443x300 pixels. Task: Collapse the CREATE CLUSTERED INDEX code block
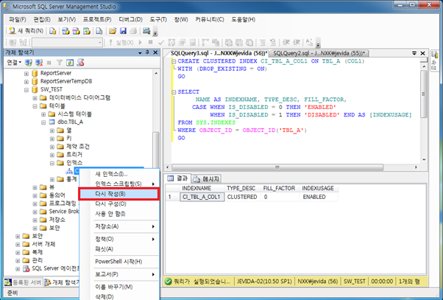point(174,61)
